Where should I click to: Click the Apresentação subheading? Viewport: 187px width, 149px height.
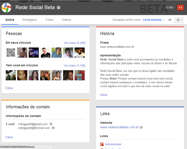click(x=110, y=55)
